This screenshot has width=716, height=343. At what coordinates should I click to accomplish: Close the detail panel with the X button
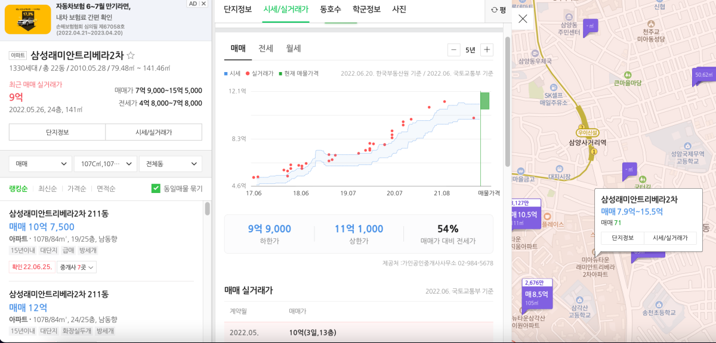tap(523, 19)
